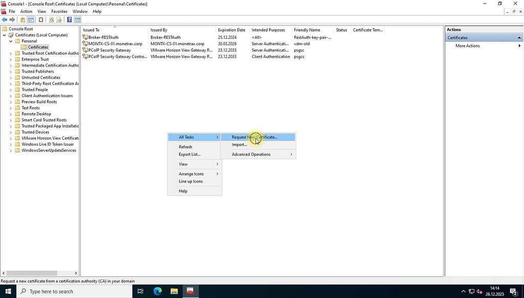The height and width of the screenshot is (298, 524).
Task: Click the Up One Level folder icon
Action: [x=23, y=20]
